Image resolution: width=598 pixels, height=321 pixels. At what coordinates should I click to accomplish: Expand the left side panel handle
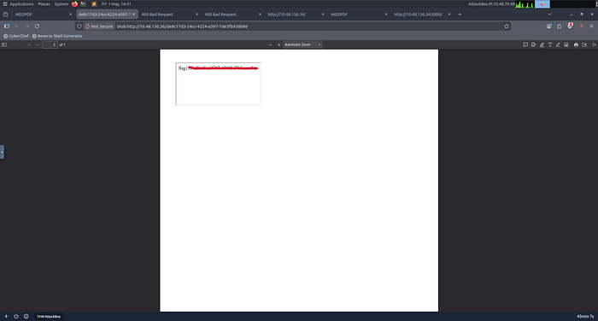pyautogui.click(x=2, y=152)
